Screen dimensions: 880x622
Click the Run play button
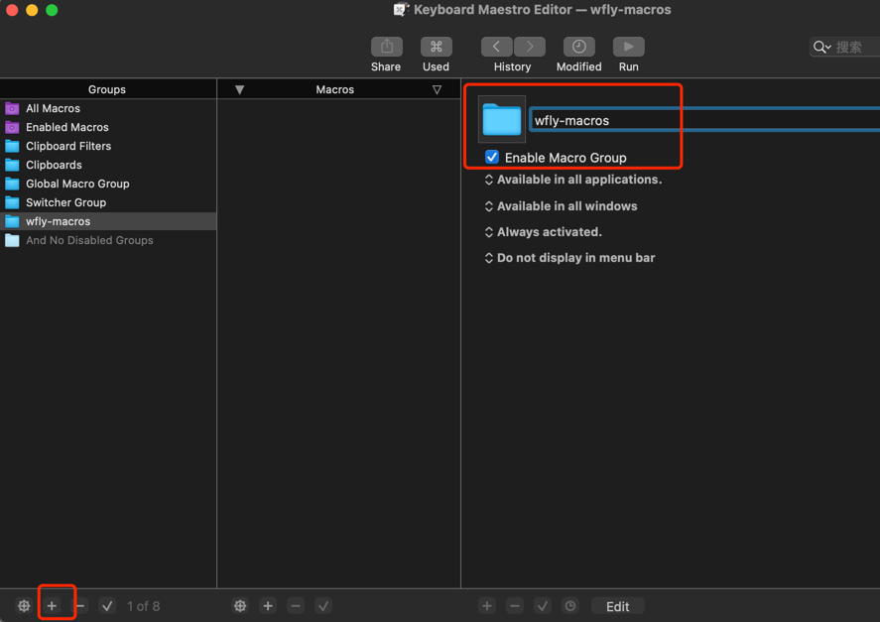[629, 47]
